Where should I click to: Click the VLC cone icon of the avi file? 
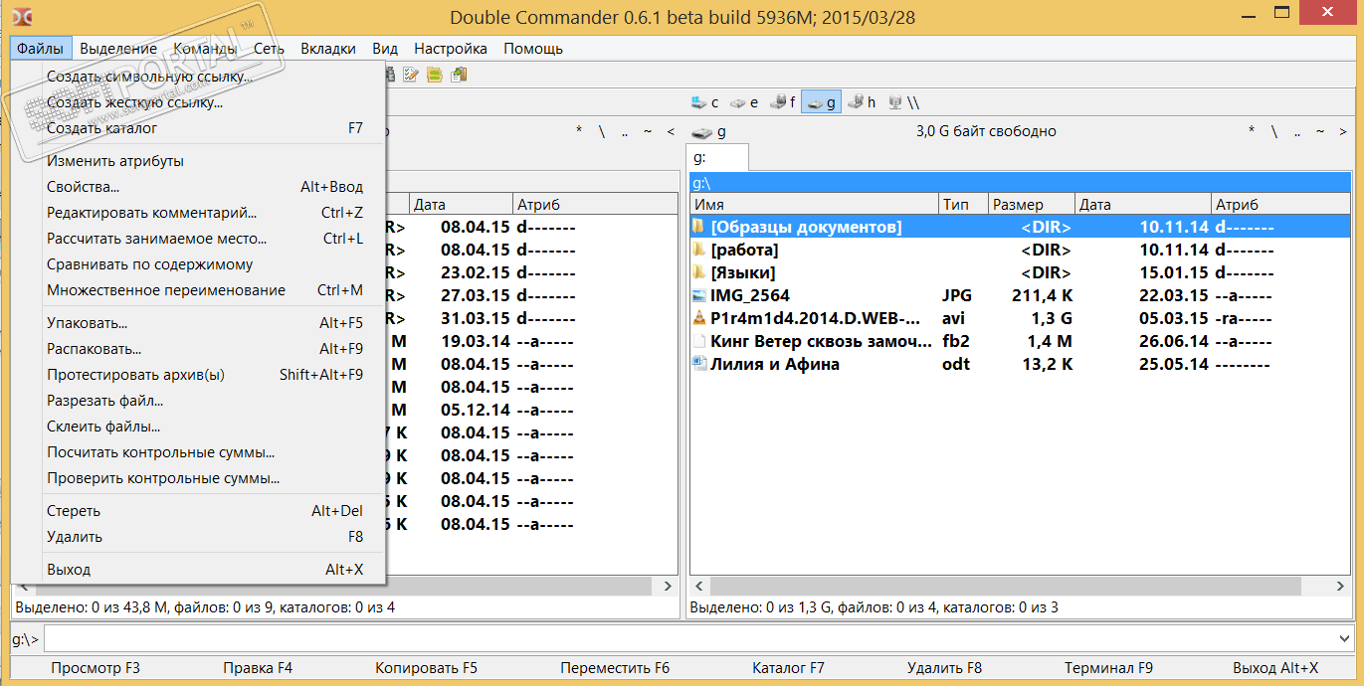699,318
